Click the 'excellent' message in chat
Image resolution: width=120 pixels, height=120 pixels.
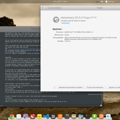[8, 57]
